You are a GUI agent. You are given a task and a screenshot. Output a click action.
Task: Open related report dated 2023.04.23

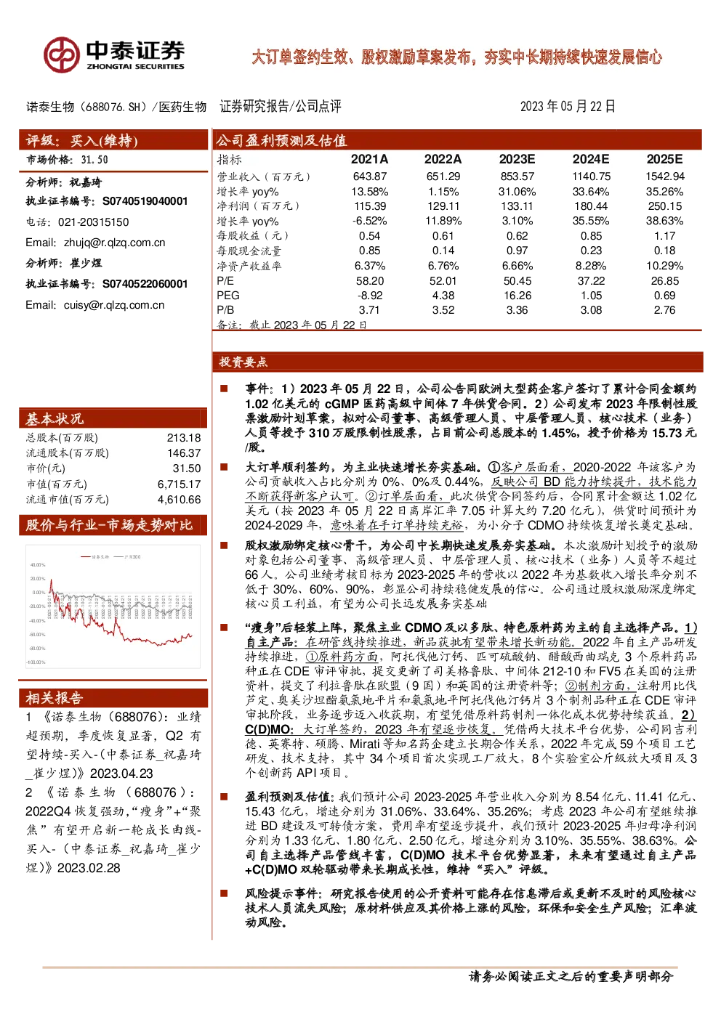tap(113, 745)
